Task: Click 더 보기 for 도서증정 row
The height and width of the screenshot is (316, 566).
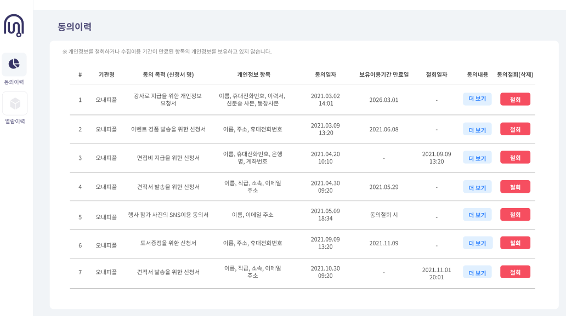Action: (477, 243)
